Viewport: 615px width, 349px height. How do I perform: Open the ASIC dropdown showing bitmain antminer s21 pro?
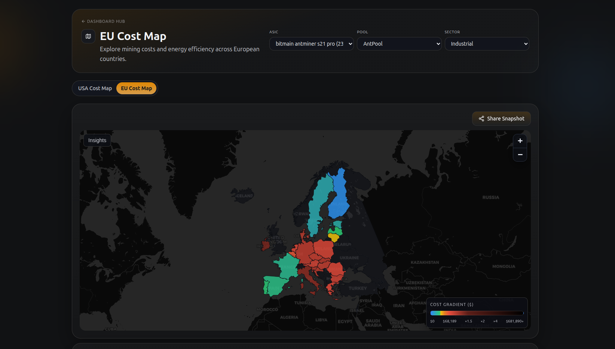pos(311,44)
